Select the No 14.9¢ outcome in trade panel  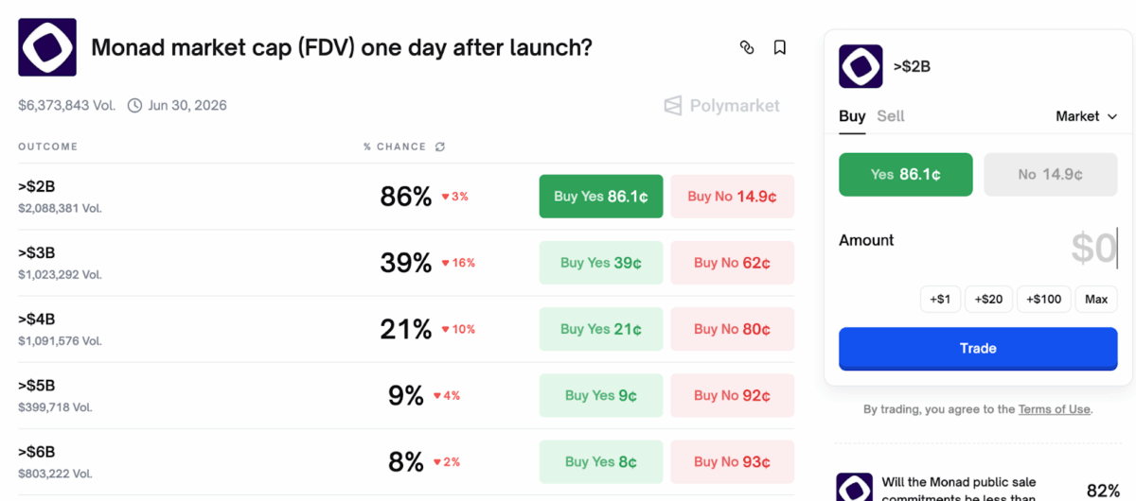coord(1050,175)
